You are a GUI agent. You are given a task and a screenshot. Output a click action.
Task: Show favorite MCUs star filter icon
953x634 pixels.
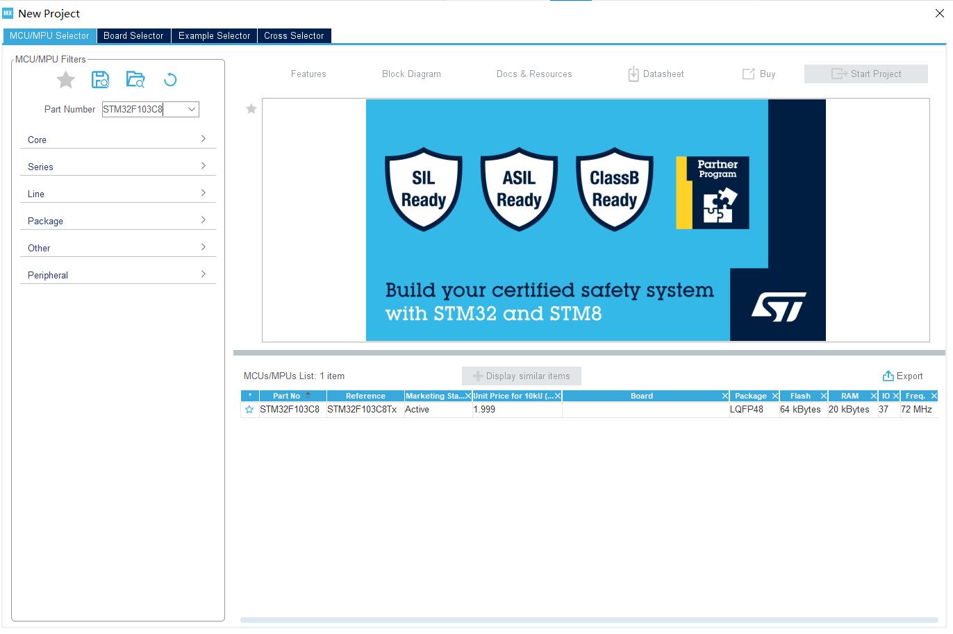(66, 80)
